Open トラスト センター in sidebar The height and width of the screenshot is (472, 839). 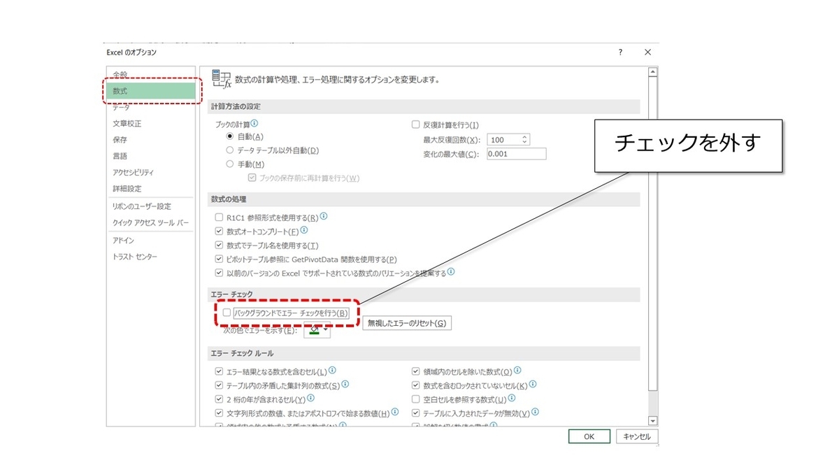point(150,257)
